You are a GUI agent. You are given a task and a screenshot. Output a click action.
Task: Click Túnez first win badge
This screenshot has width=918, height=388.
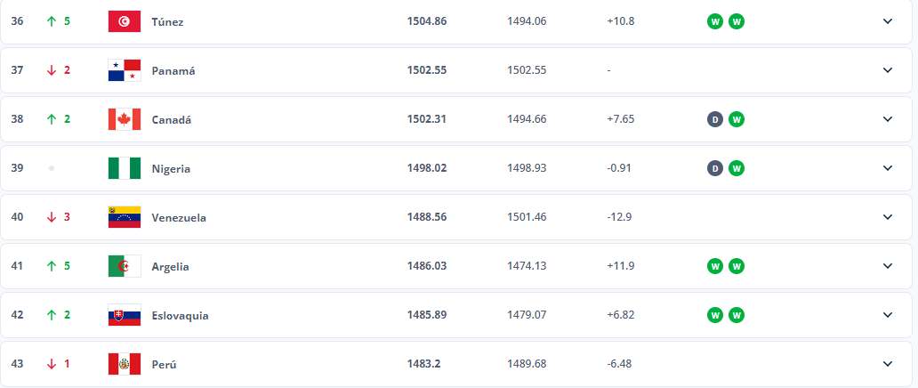[x=715, y=21]
